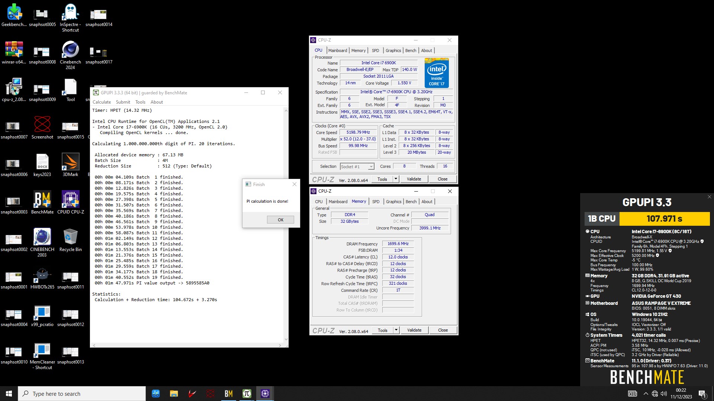Open the network status tray icon
This screenshot has height=401, width=714.
(655, 394)
